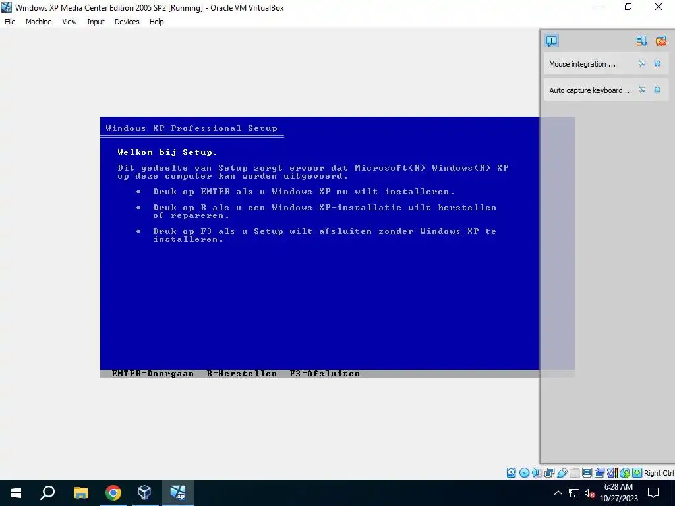Click the running XP VM taskbar icon
Screen dimensions: 675x506
[178, 493]
